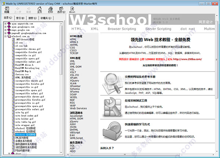Select the site_head_index.gif tree item
Image resolution: width=220 pixels, height=158 pixels.
(x=27, y=115)
